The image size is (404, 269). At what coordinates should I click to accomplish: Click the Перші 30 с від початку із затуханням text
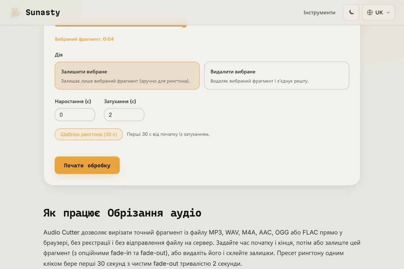pos(168,134)
